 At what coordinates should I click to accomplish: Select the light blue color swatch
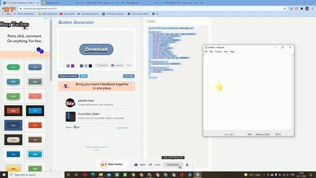[86, 66]
